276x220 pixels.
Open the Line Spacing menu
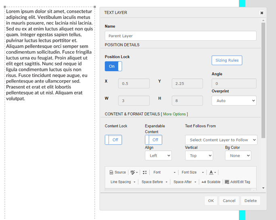(123, 182)
